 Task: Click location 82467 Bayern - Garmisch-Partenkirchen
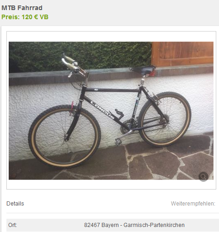tap(134, 225)
